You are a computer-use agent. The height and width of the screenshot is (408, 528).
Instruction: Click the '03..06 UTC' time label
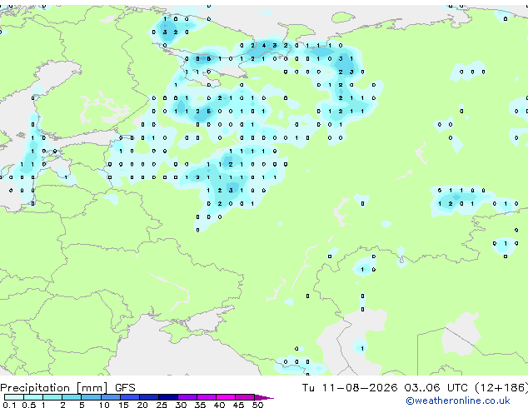click(436, 388)
